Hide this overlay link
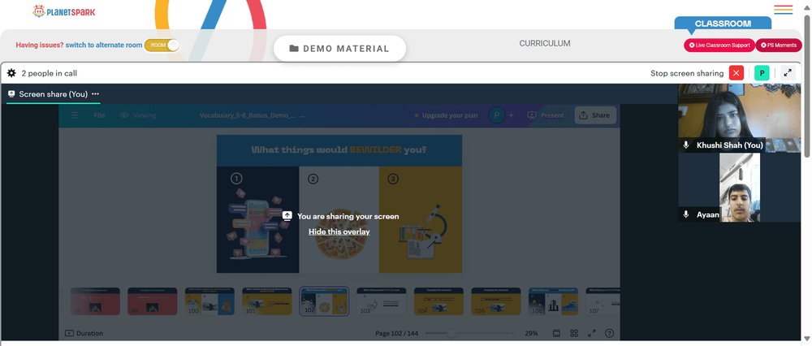Viewport: 812px width, 346px height. [339, 231]
